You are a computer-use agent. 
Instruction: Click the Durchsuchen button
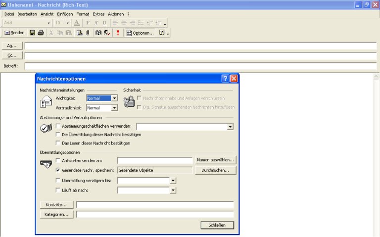pyautogui.click(x=215, y=170)
